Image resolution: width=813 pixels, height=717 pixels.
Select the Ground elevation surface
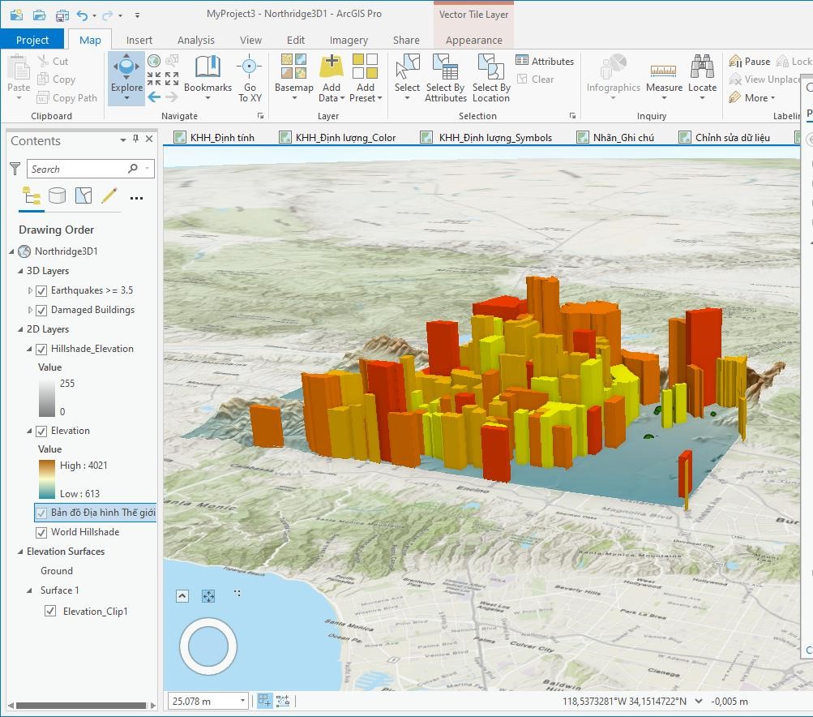point(57,571)
